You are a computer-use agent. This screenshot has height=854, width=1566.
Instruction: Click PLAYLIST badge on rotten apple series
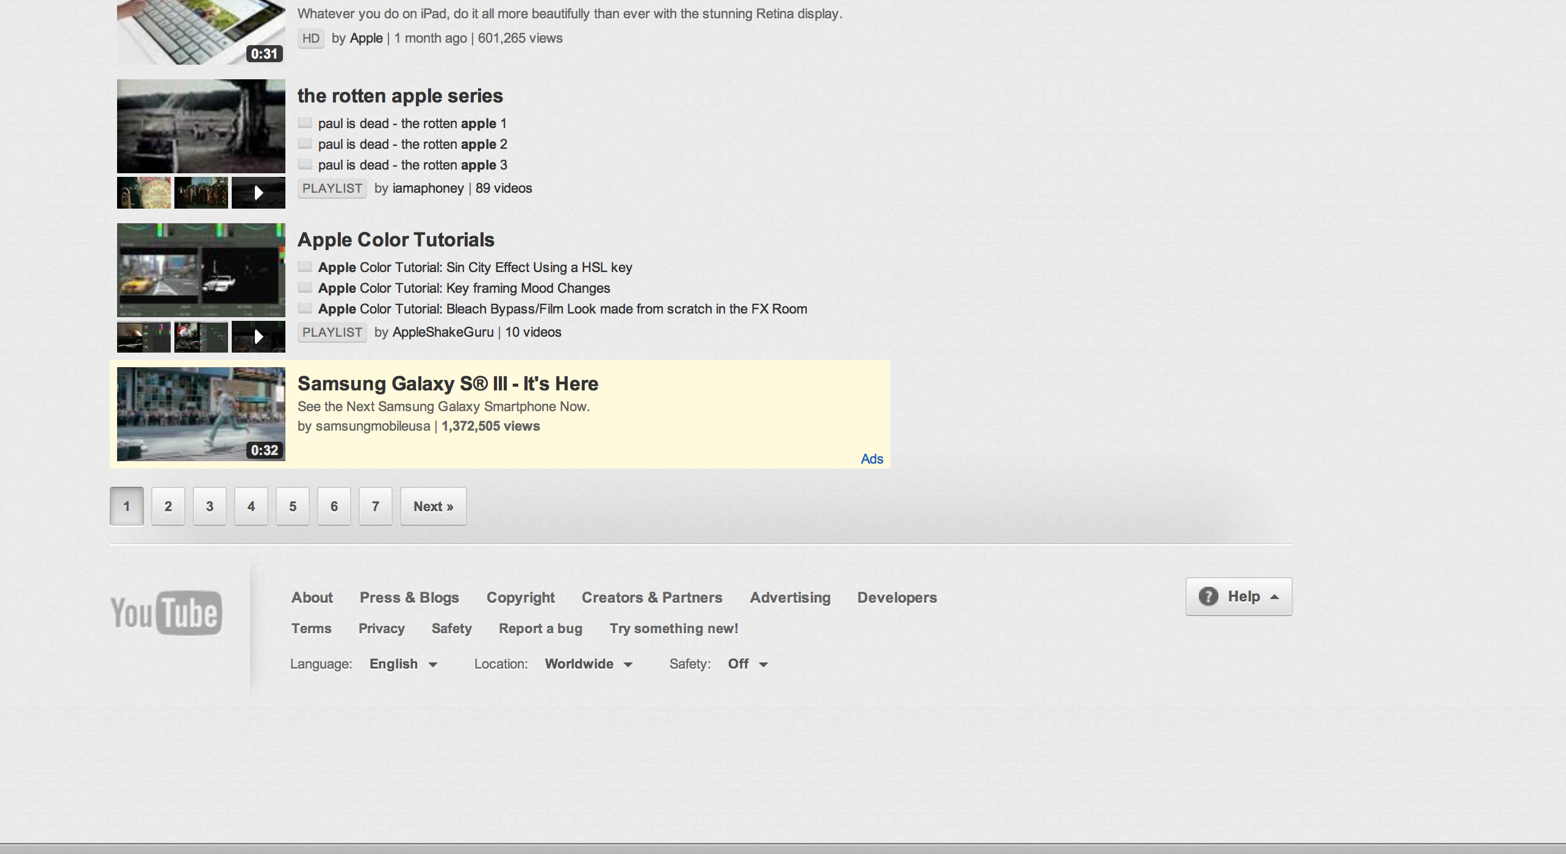click(332, 188)
